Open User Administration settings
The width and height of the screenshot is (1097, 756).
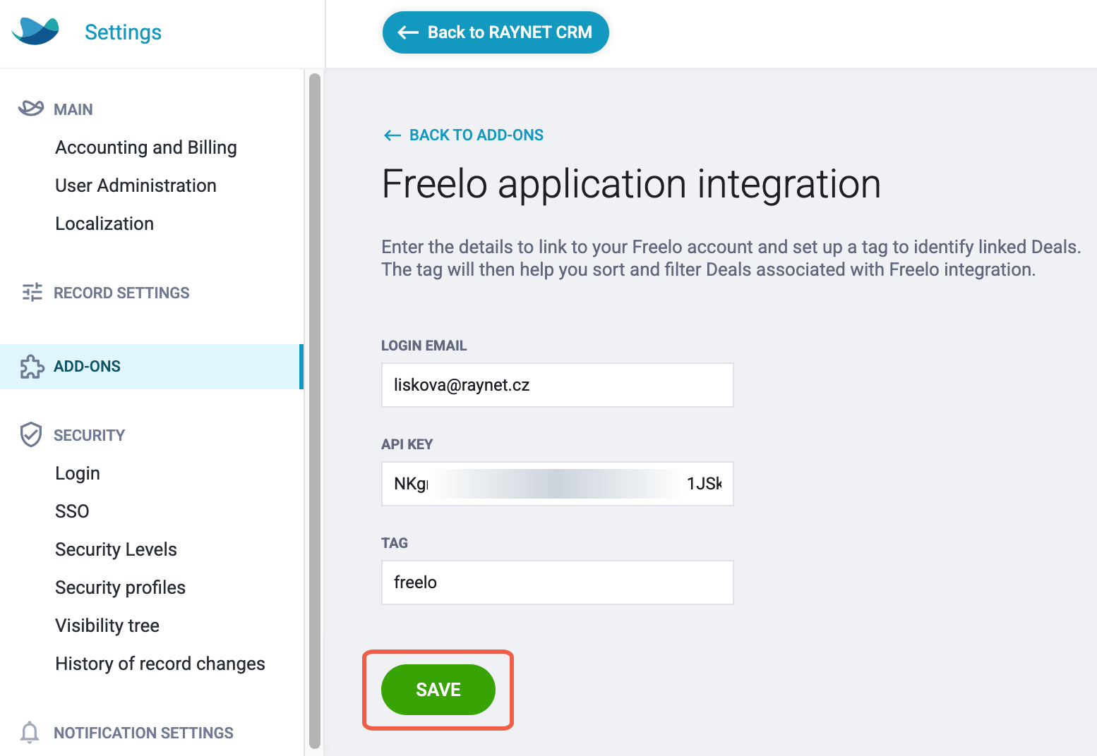[x=136, y=185]
